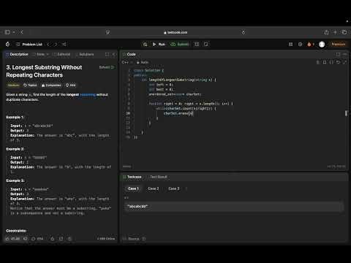Screen dimensions: 351x263
Task: Pick a random problem shuffle icon
Action: pyautogui.click(x=64, y=44)
